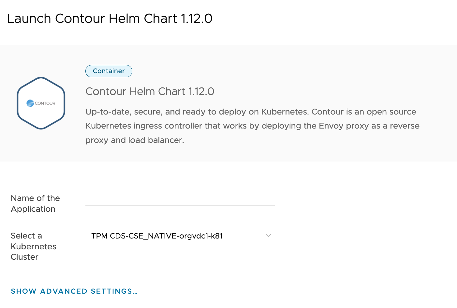The width and height of the screenshot is (457, 308).
Task: Click the blue swirl in the Contour logo
Action: pos(30,103)
